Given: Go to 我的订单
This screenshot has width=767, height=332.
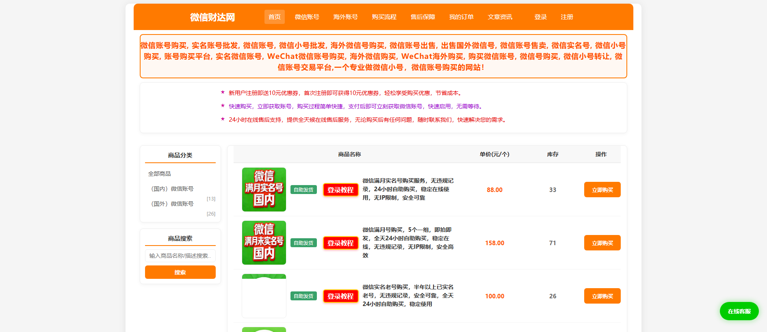Looking at the screenshot, I should point(461,17).
